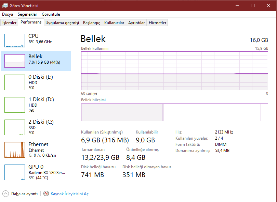Open the Ayrıntılar tab
277x202 pixels.
(136, 23)
